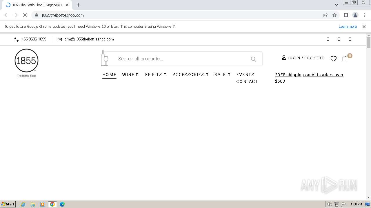Click the share this page icon
The image size is (371, 208).
click(325, 15)
